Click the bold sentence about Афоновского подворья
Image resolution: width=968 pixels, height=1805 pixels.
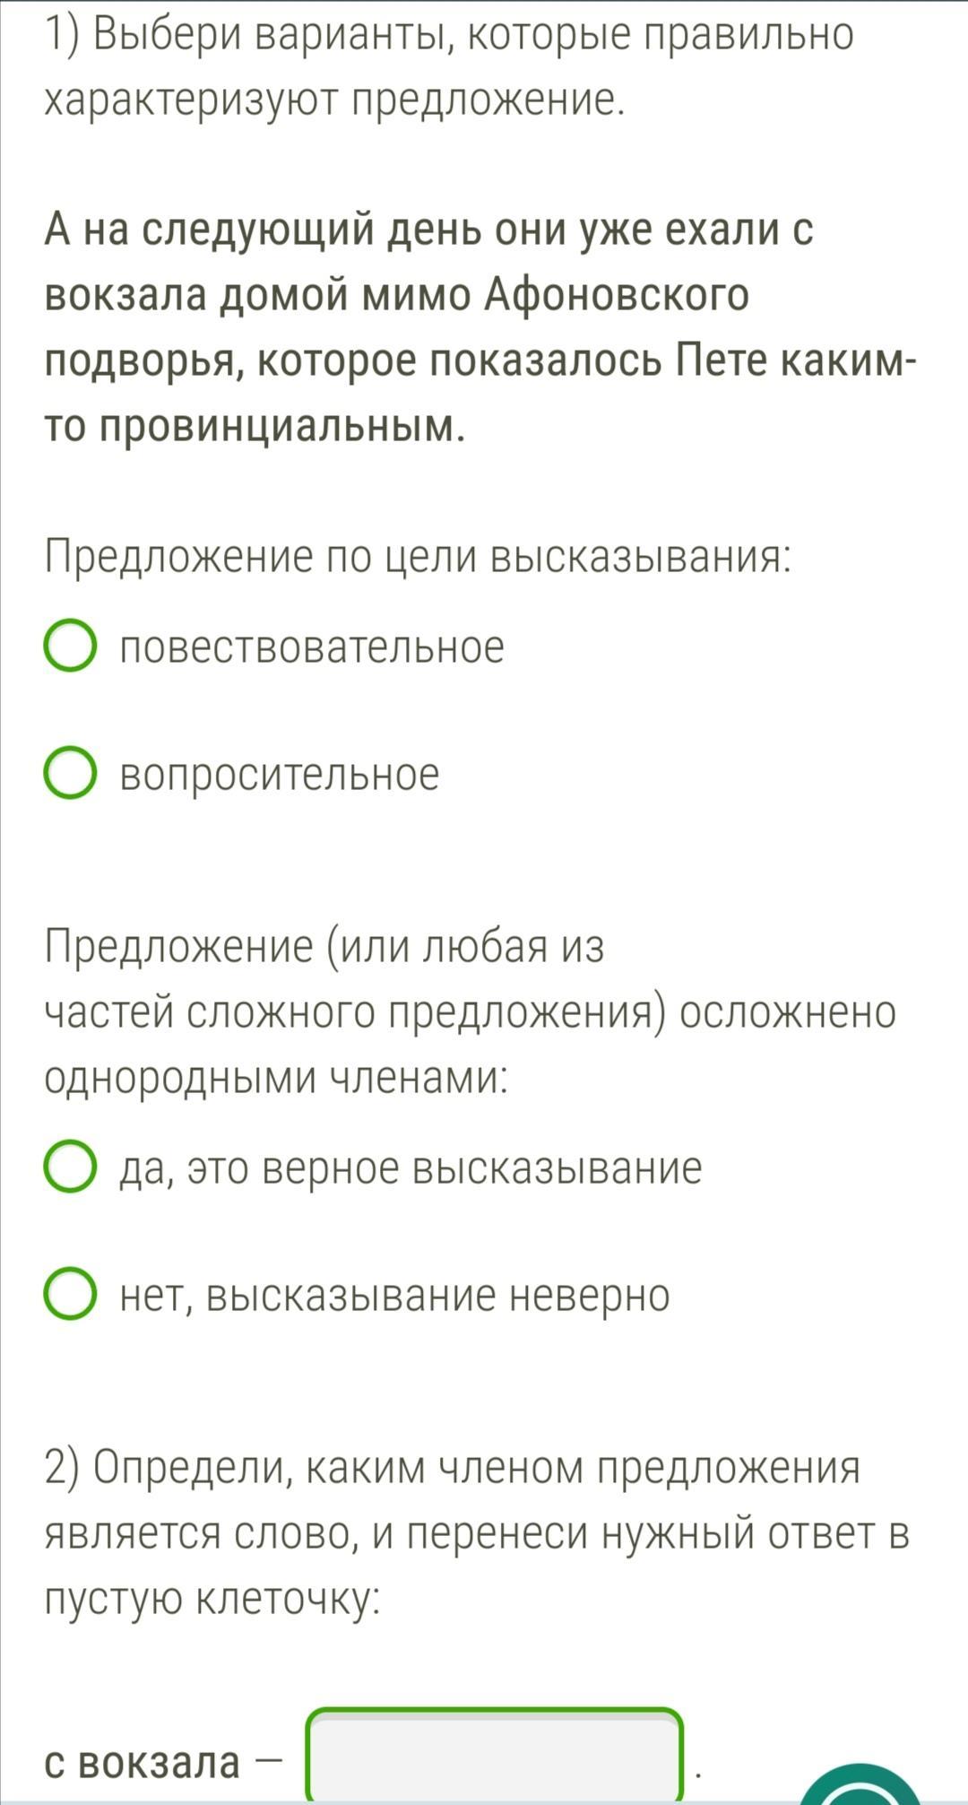pos(475,327)
